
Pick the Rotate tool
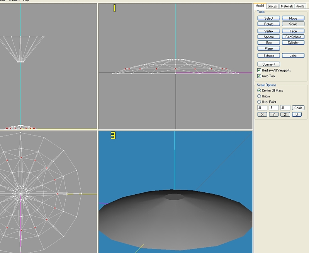(x=269, y=24)
